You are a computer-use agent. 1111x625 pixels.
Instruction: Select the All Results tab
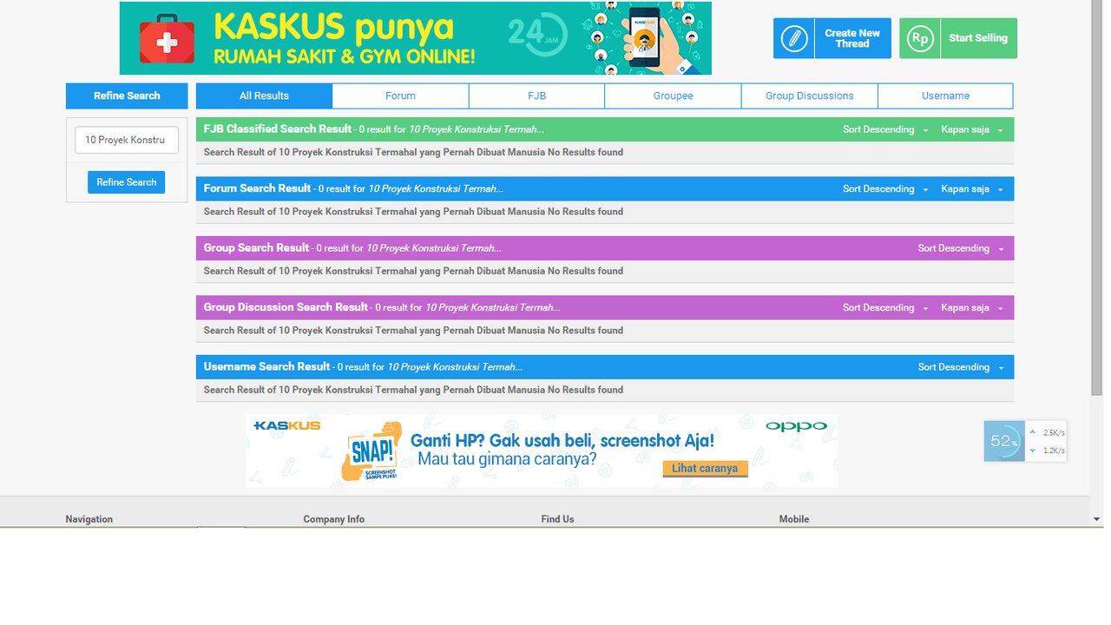pos(264,95)
